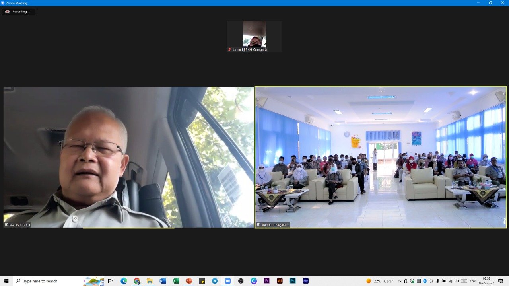Image resolution: width=509 pixels, height=286 pixels.
Task: Click the Zoom taskbar icon
Action: tap(228, 281)
